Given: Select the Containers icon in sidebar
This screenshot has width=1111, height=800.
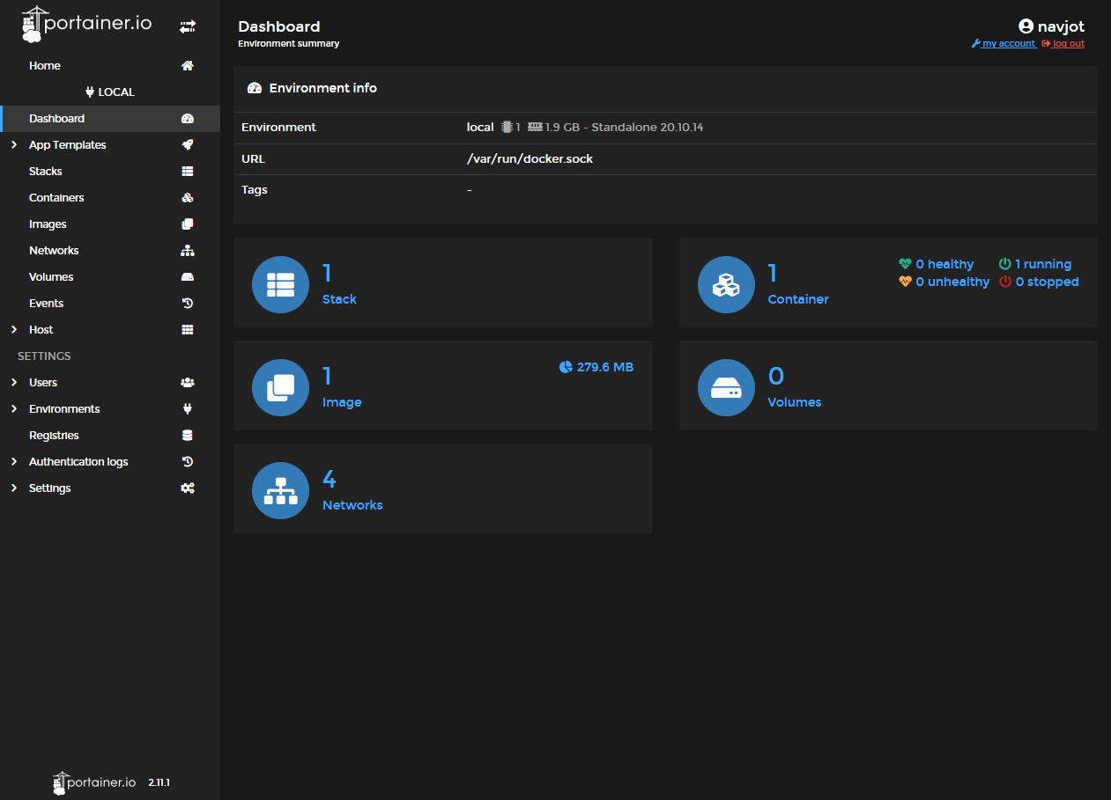Looking at the screenshot, I should [187, 197].
